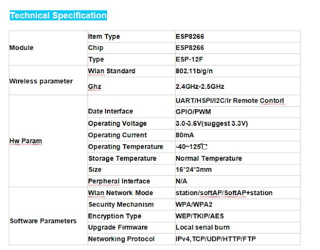The image size is (320, 250).
Task: Click the misspelled Perpheral Interface label
Action: click(119, 181)
